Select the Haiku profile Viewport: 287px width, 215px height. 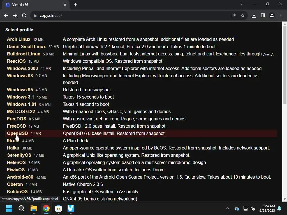13,148
